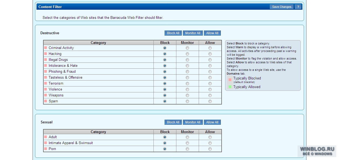Select Allow for Criminal Activity

210,48
